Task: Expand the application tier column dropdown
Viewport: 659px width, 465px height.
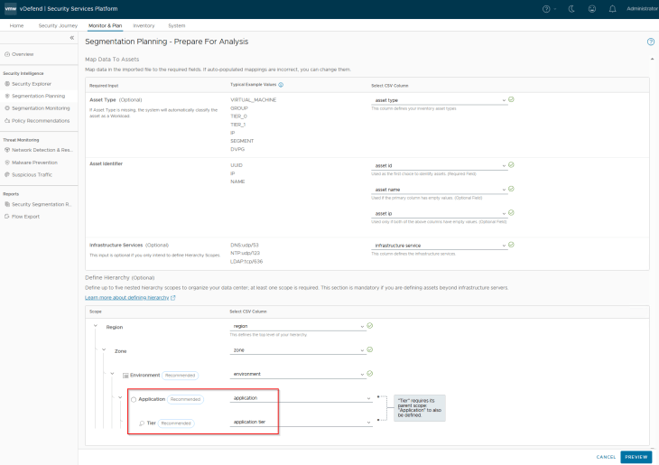Action: [369, 422]
